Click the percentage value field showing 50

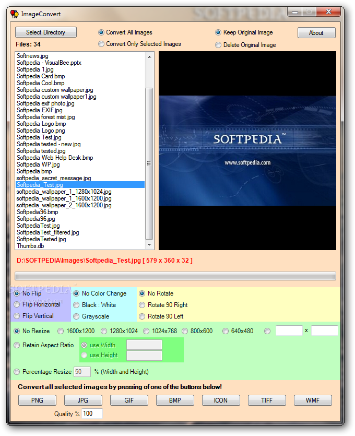[x=82, y=372]
